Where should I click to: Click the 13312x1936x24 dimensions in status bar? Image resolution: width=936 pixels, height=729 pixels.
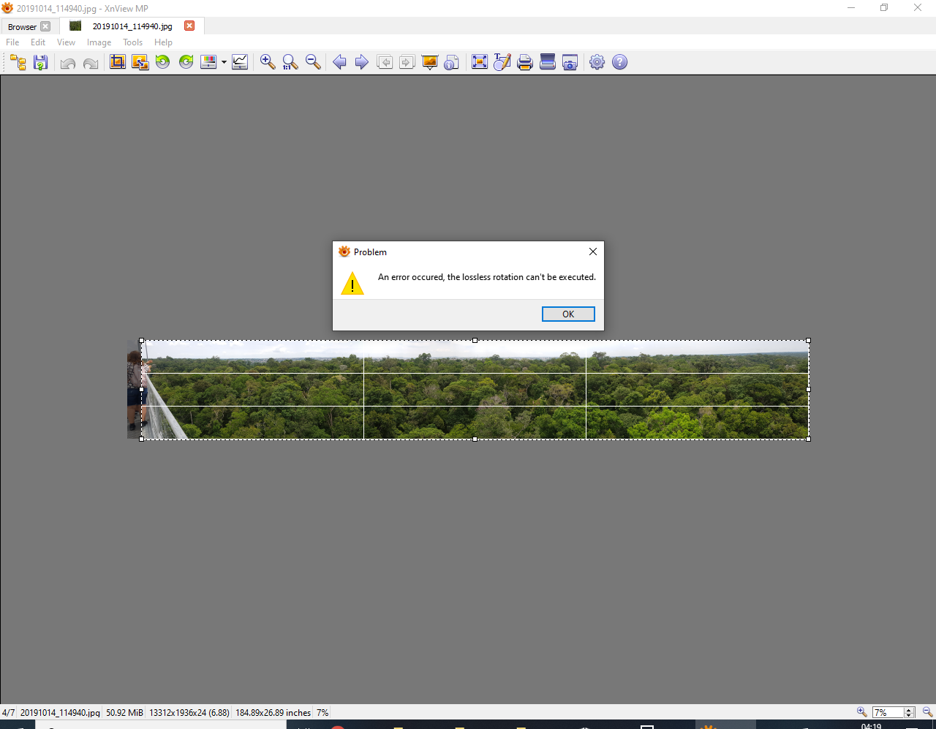[189, 712]
